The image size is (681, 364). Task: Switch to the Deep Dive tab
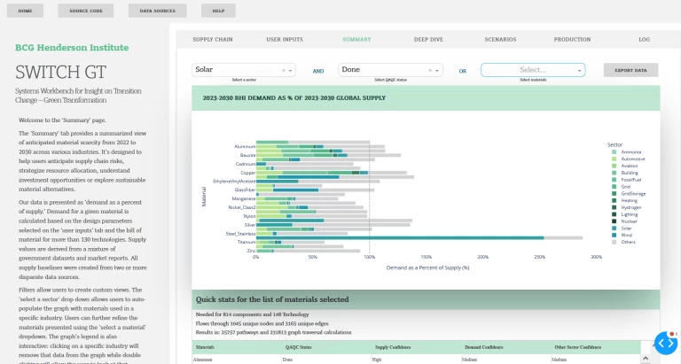pyautogui.click(x=428, y=40)
